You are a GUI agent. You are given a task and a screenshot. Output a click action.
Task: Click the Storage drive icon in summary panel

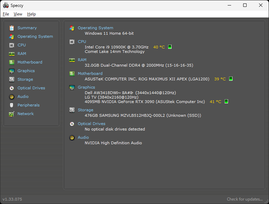72,110
